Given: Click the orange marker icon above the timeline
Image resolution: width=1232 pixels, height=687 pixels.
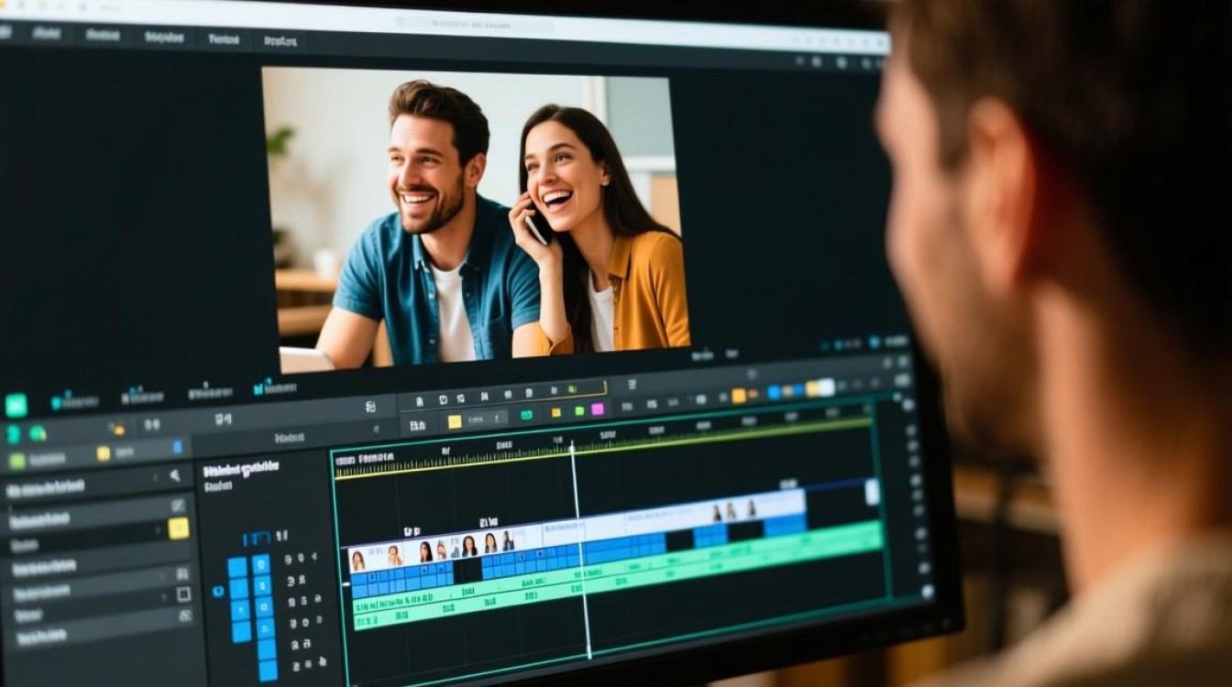Looking at the screenshot, I should [739, 396].
